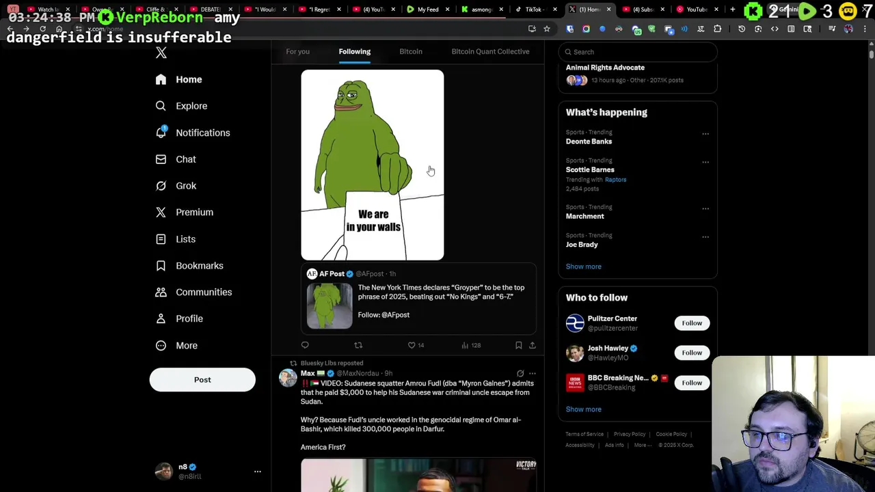This screenshot has height=492, width=875.
Task: Open the Bitcoin Quant Collective tab
Action: 490,52
